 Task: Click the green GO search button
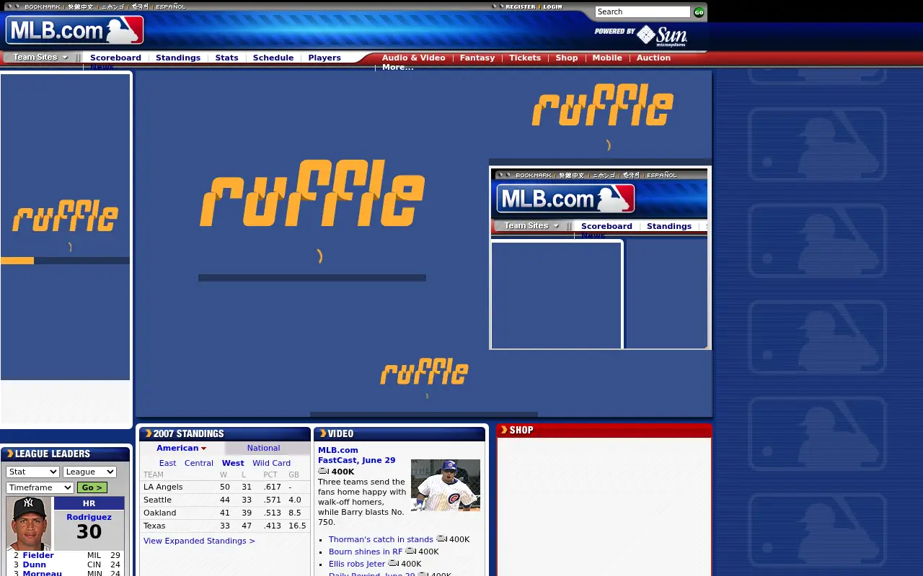coord(699,12)
